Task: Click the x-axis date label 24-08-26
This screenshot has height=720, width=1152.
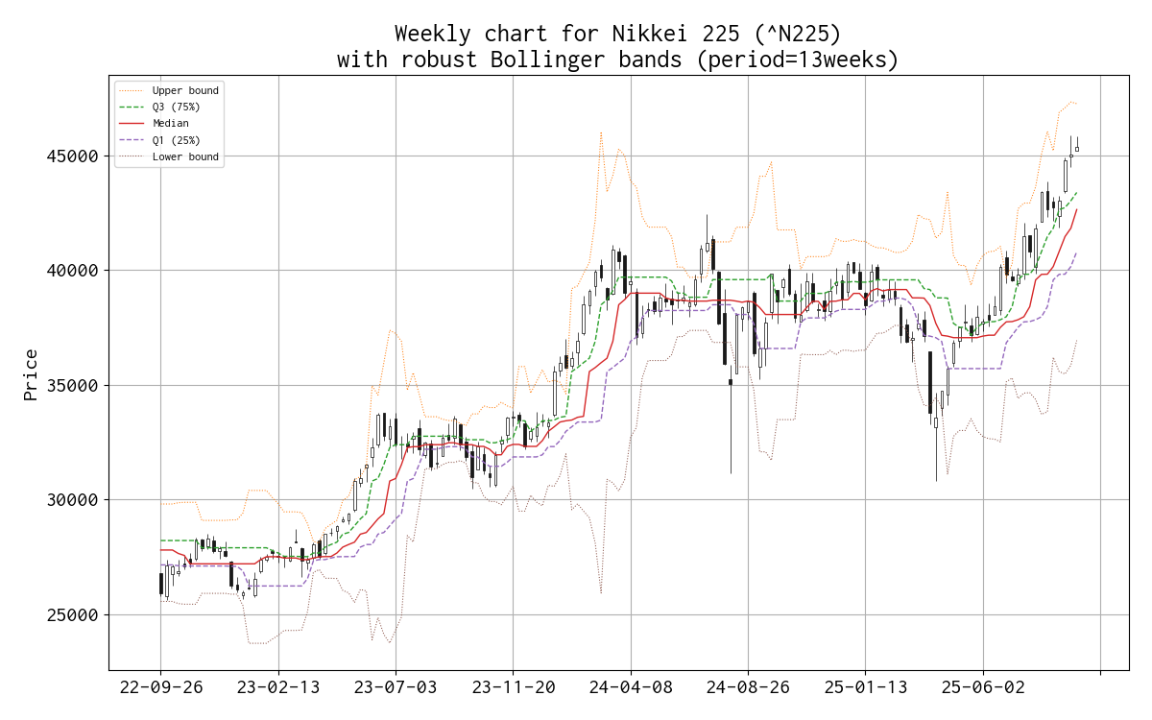Action: [x=748, y=688]
